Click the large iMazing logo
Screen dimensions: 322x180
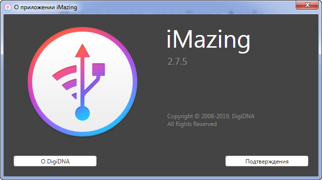click(82, 82)
